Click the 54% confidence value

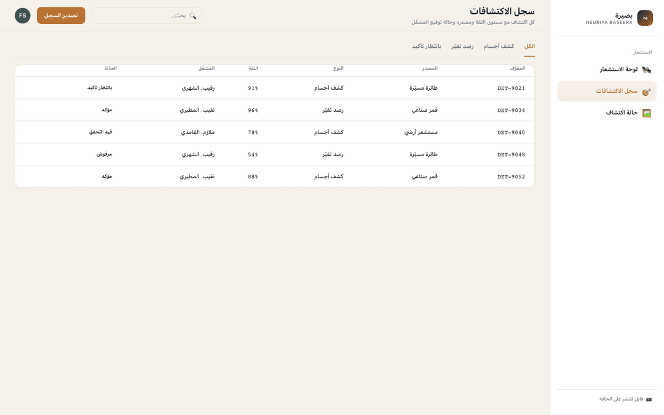tap(253, 154)
